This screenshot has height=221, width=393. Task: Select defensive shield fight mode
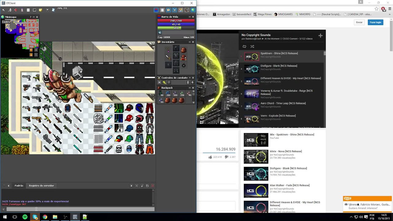[169, 82]
